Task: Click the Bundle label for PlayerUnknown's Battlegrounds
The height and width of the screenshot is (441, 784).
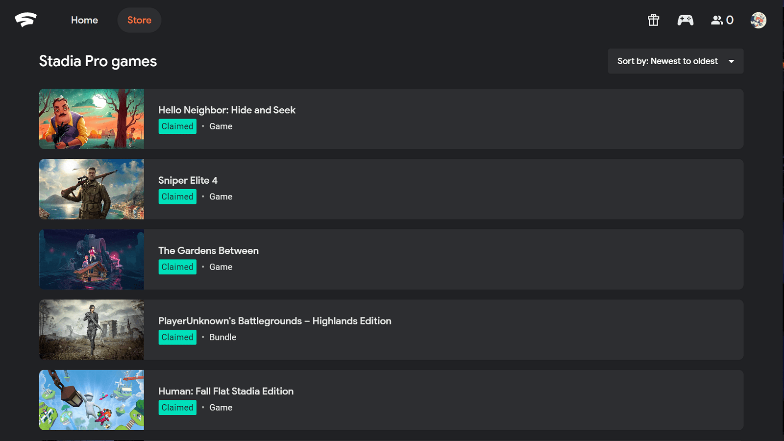Action: point(223,337)
